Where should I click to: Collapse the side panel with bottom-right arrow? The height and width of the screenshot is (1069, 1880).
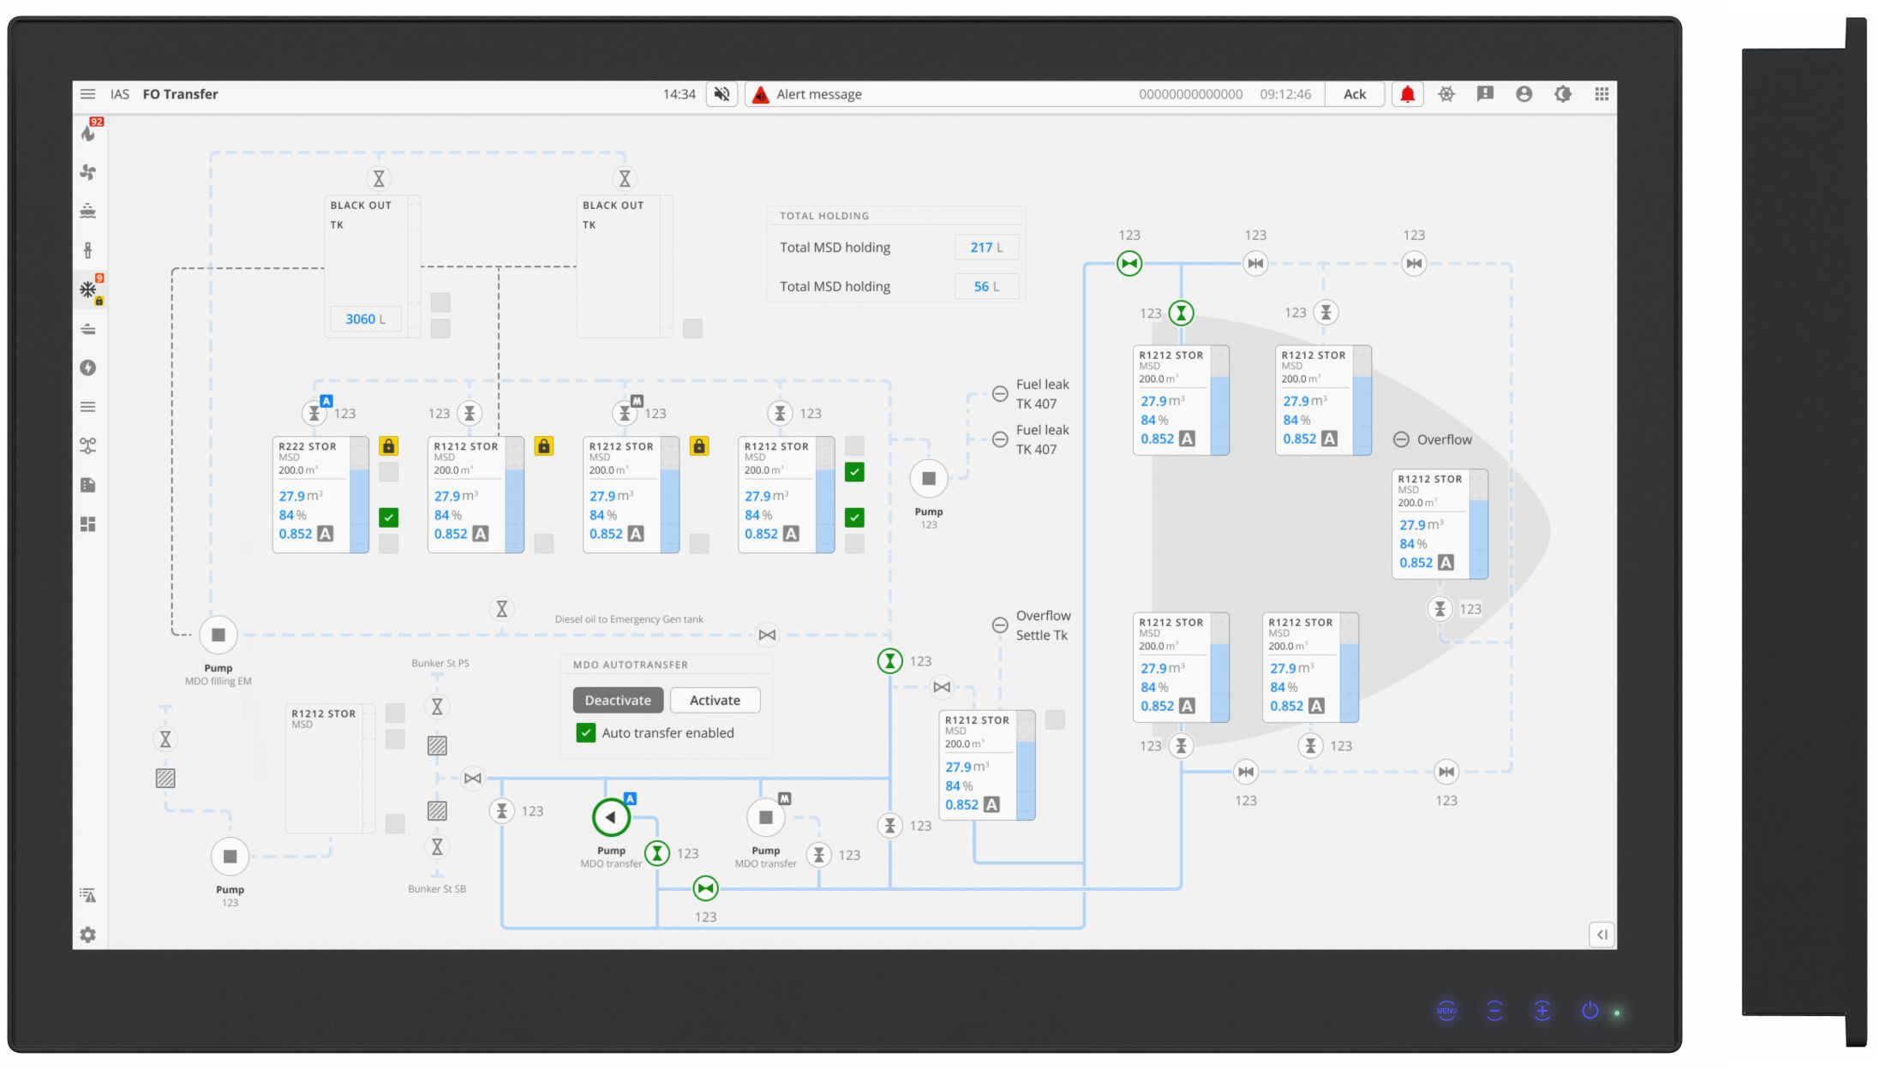[1602, 935]
